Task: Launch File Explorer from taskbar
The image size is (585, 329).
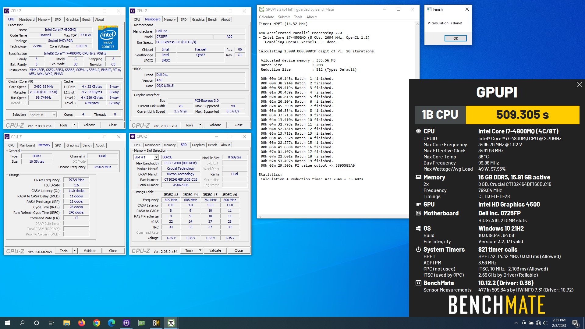Action: point(66,323)
